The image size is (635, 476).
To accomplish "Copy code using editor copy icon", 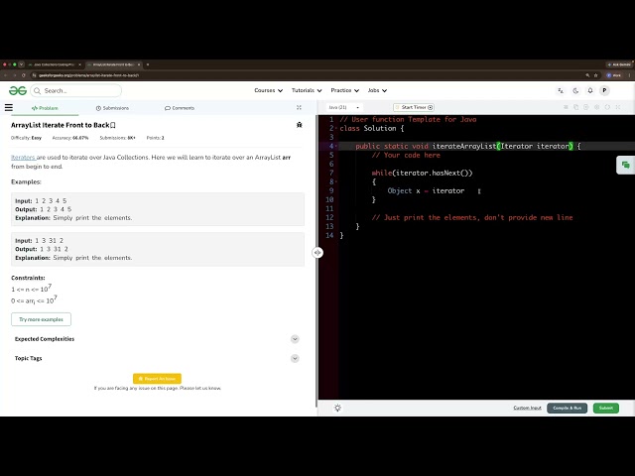I will [x=575, y=107].
